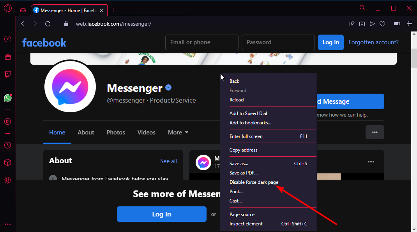This screenshot has width=417, height=232.
Task: Open Extensions cube icon in the sidebar
Action: tap(8, 162)
